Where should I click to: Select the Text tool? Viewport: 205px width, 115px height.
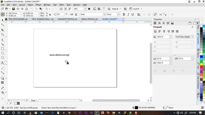tap(3, 63)
